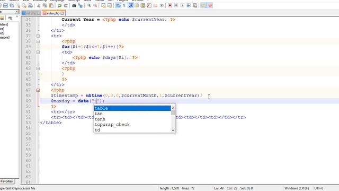
Task: Click the "Sel : 0 | 0" status entry
Action: point(246,188)
